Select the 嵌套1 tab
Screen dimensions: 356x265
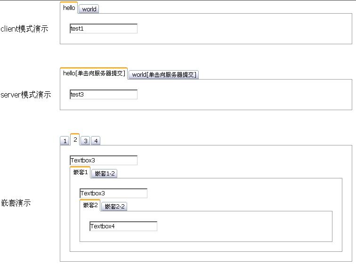tap(80, 172)
